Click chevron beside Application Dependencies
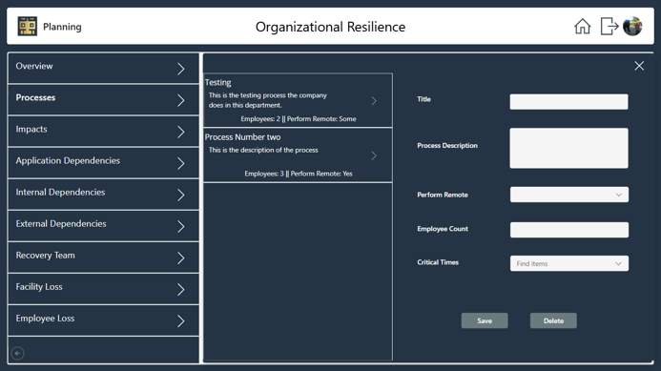The image size is (661, 371). tap(181, 164)
